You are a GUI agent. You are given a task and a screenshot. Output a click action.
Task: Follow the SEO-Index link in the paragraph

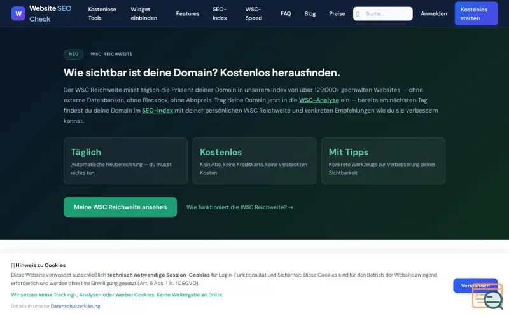click(x=157, y=111)
